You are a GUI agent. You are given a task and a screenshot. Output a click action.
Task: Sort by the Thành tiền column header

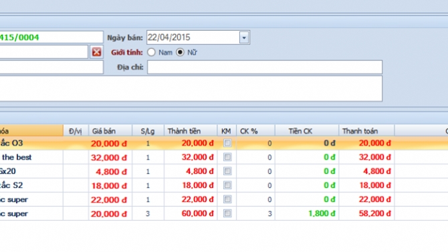(x=191, y=131)
